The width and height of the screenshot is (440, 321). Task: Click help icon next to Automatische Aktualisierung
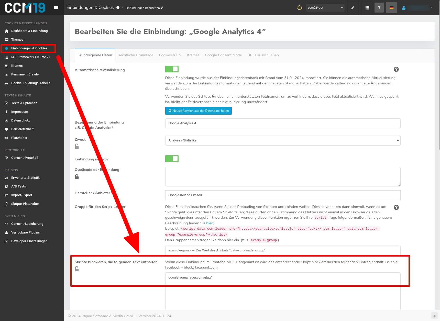(396, 69)
